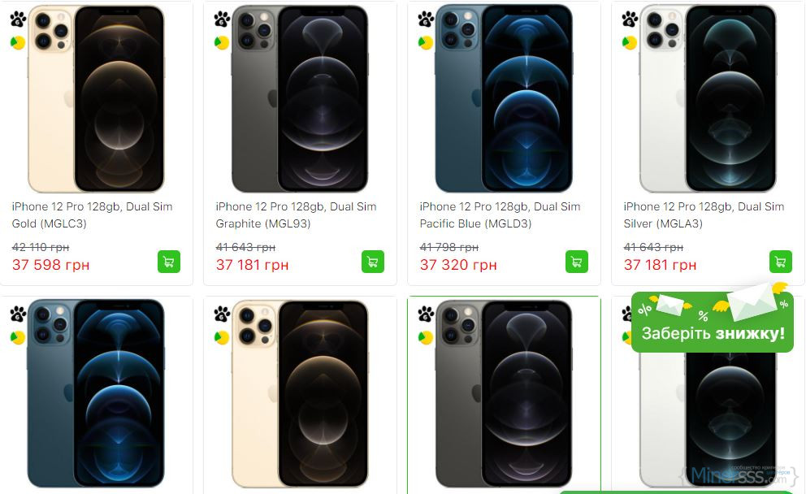806x494 pixels.
Task: Add Graphite iPhone 12 Pro to cart
Action: tap(373, 262)
